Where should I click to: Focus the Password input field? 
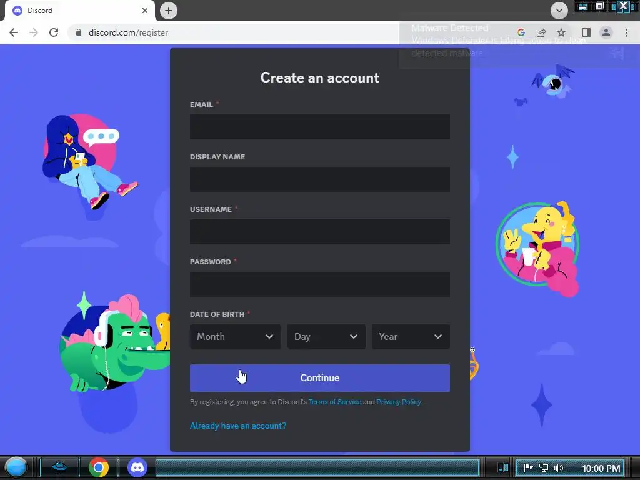point(319,284)
